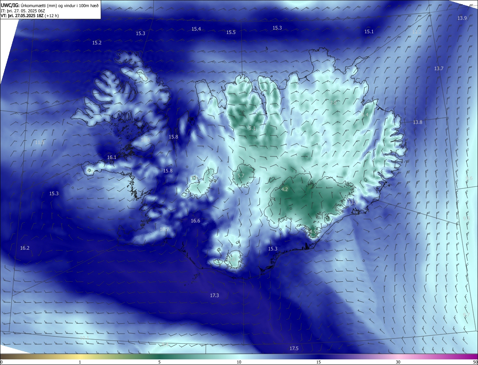The height and width of the screenshot is (365, 478).
Task: Click the 13.8 value label east of Iceland
Action: click(418, 122)
